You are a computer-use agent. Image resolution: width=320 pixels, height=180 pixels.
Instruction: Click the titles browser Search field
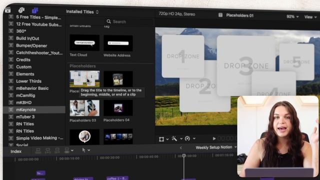(129, 21)
